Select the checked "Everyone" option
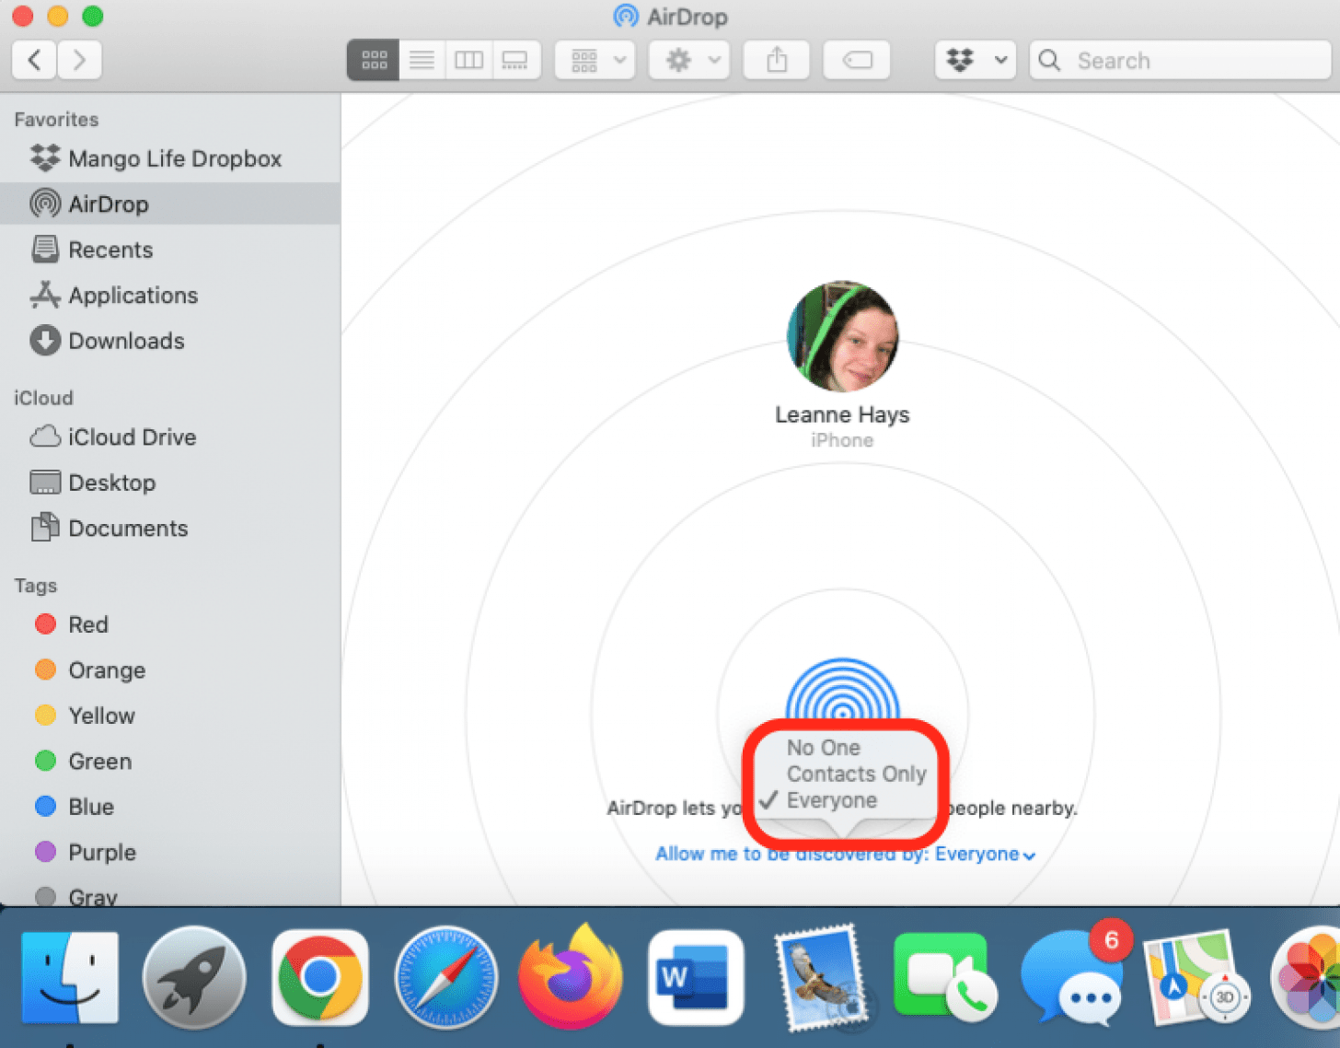 (x=831, y=801)
